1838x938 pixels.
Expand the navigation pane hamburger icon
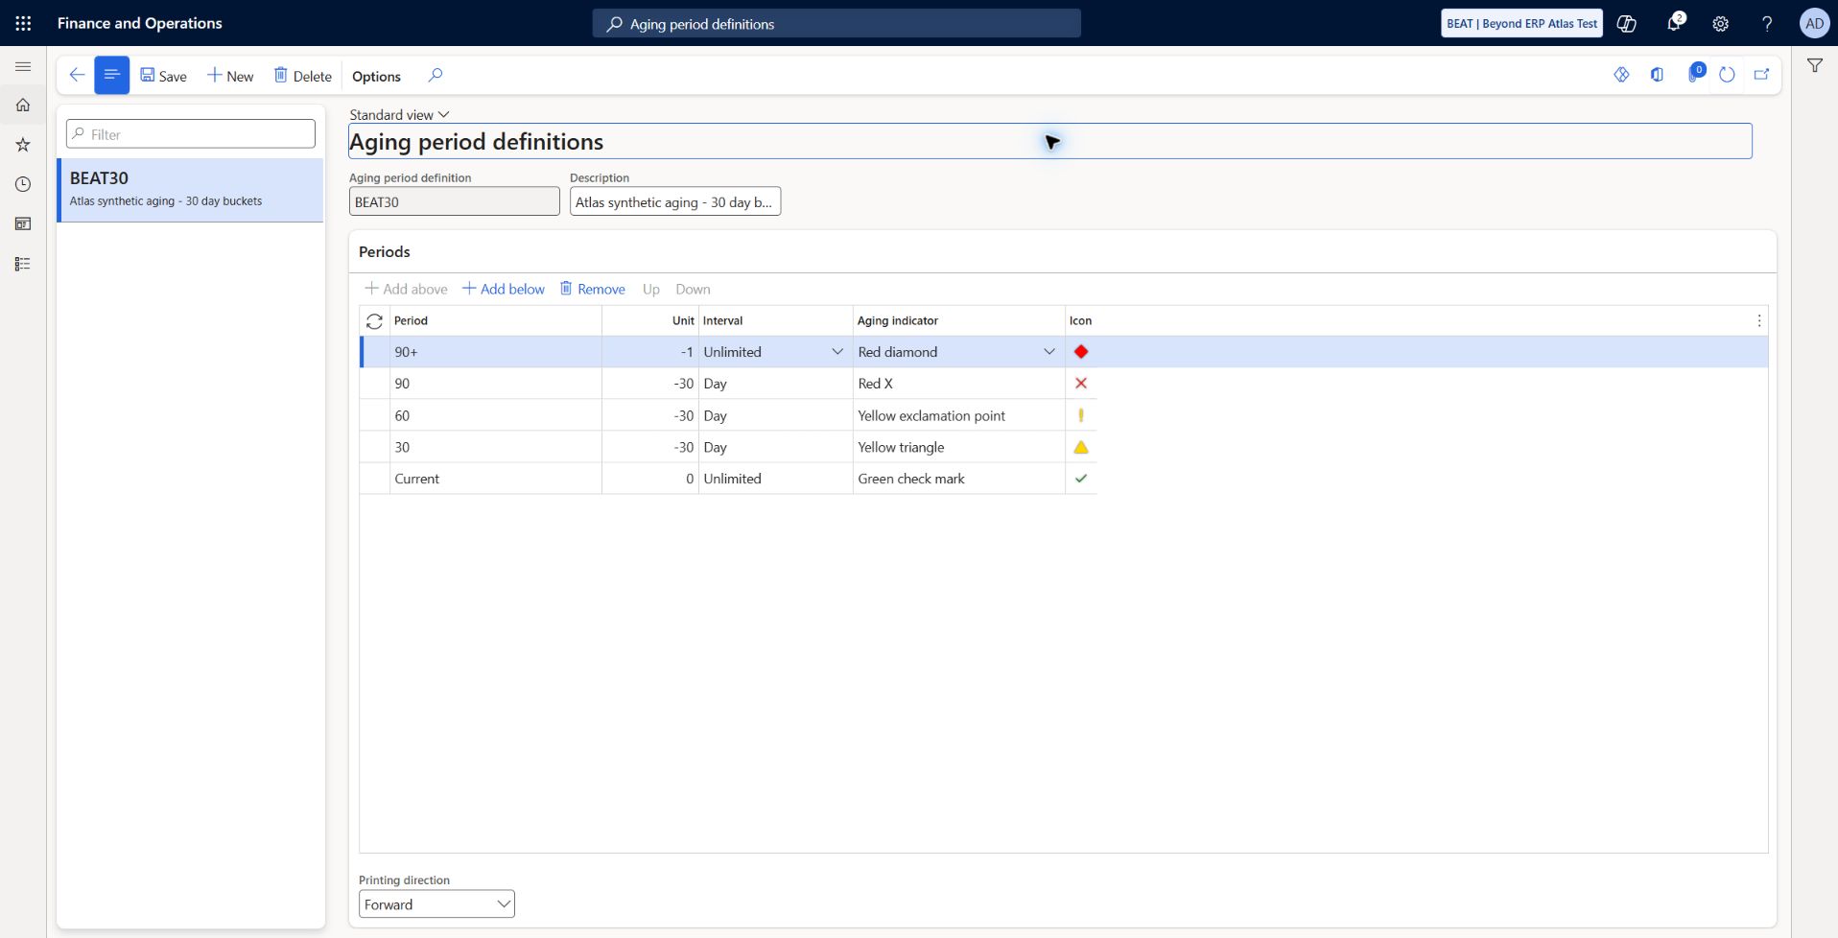23,66
